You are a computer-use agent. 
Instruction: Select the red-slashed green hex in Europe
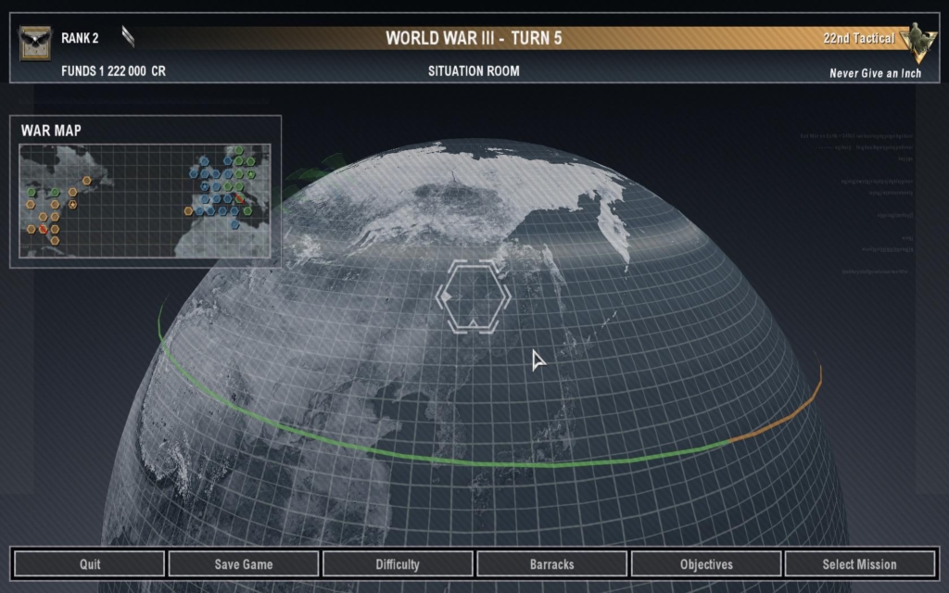pyautogui.click(x=240, y=199)
